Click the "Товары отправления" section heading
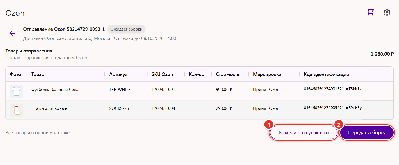Screen dimensions: 399x165 click(29, 51)
